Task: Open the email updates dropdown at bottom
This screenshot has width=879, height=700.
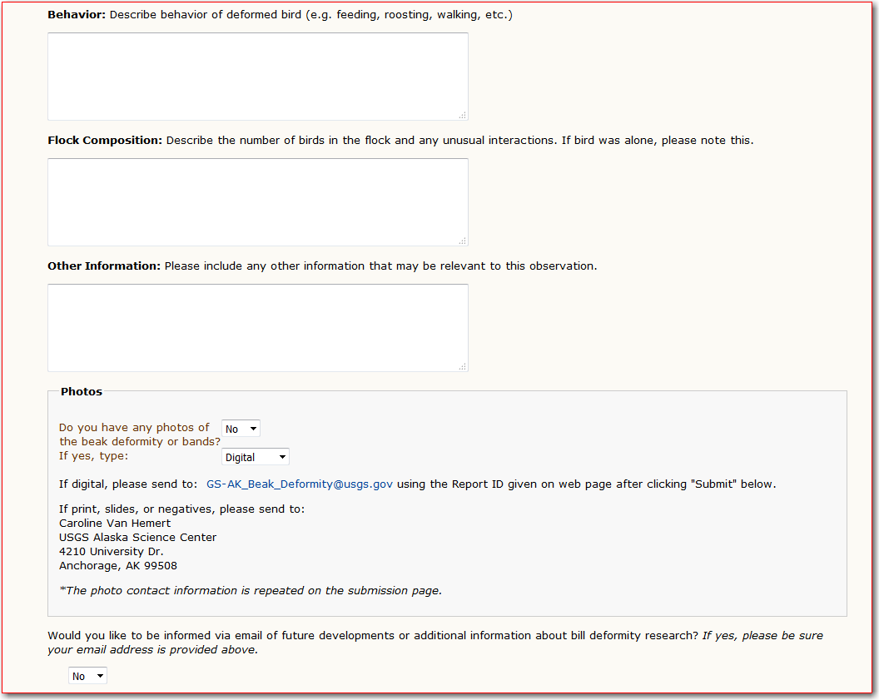Action: 87,676
